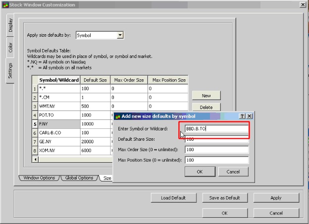Click the Delete button beside the table

(206, 107)
